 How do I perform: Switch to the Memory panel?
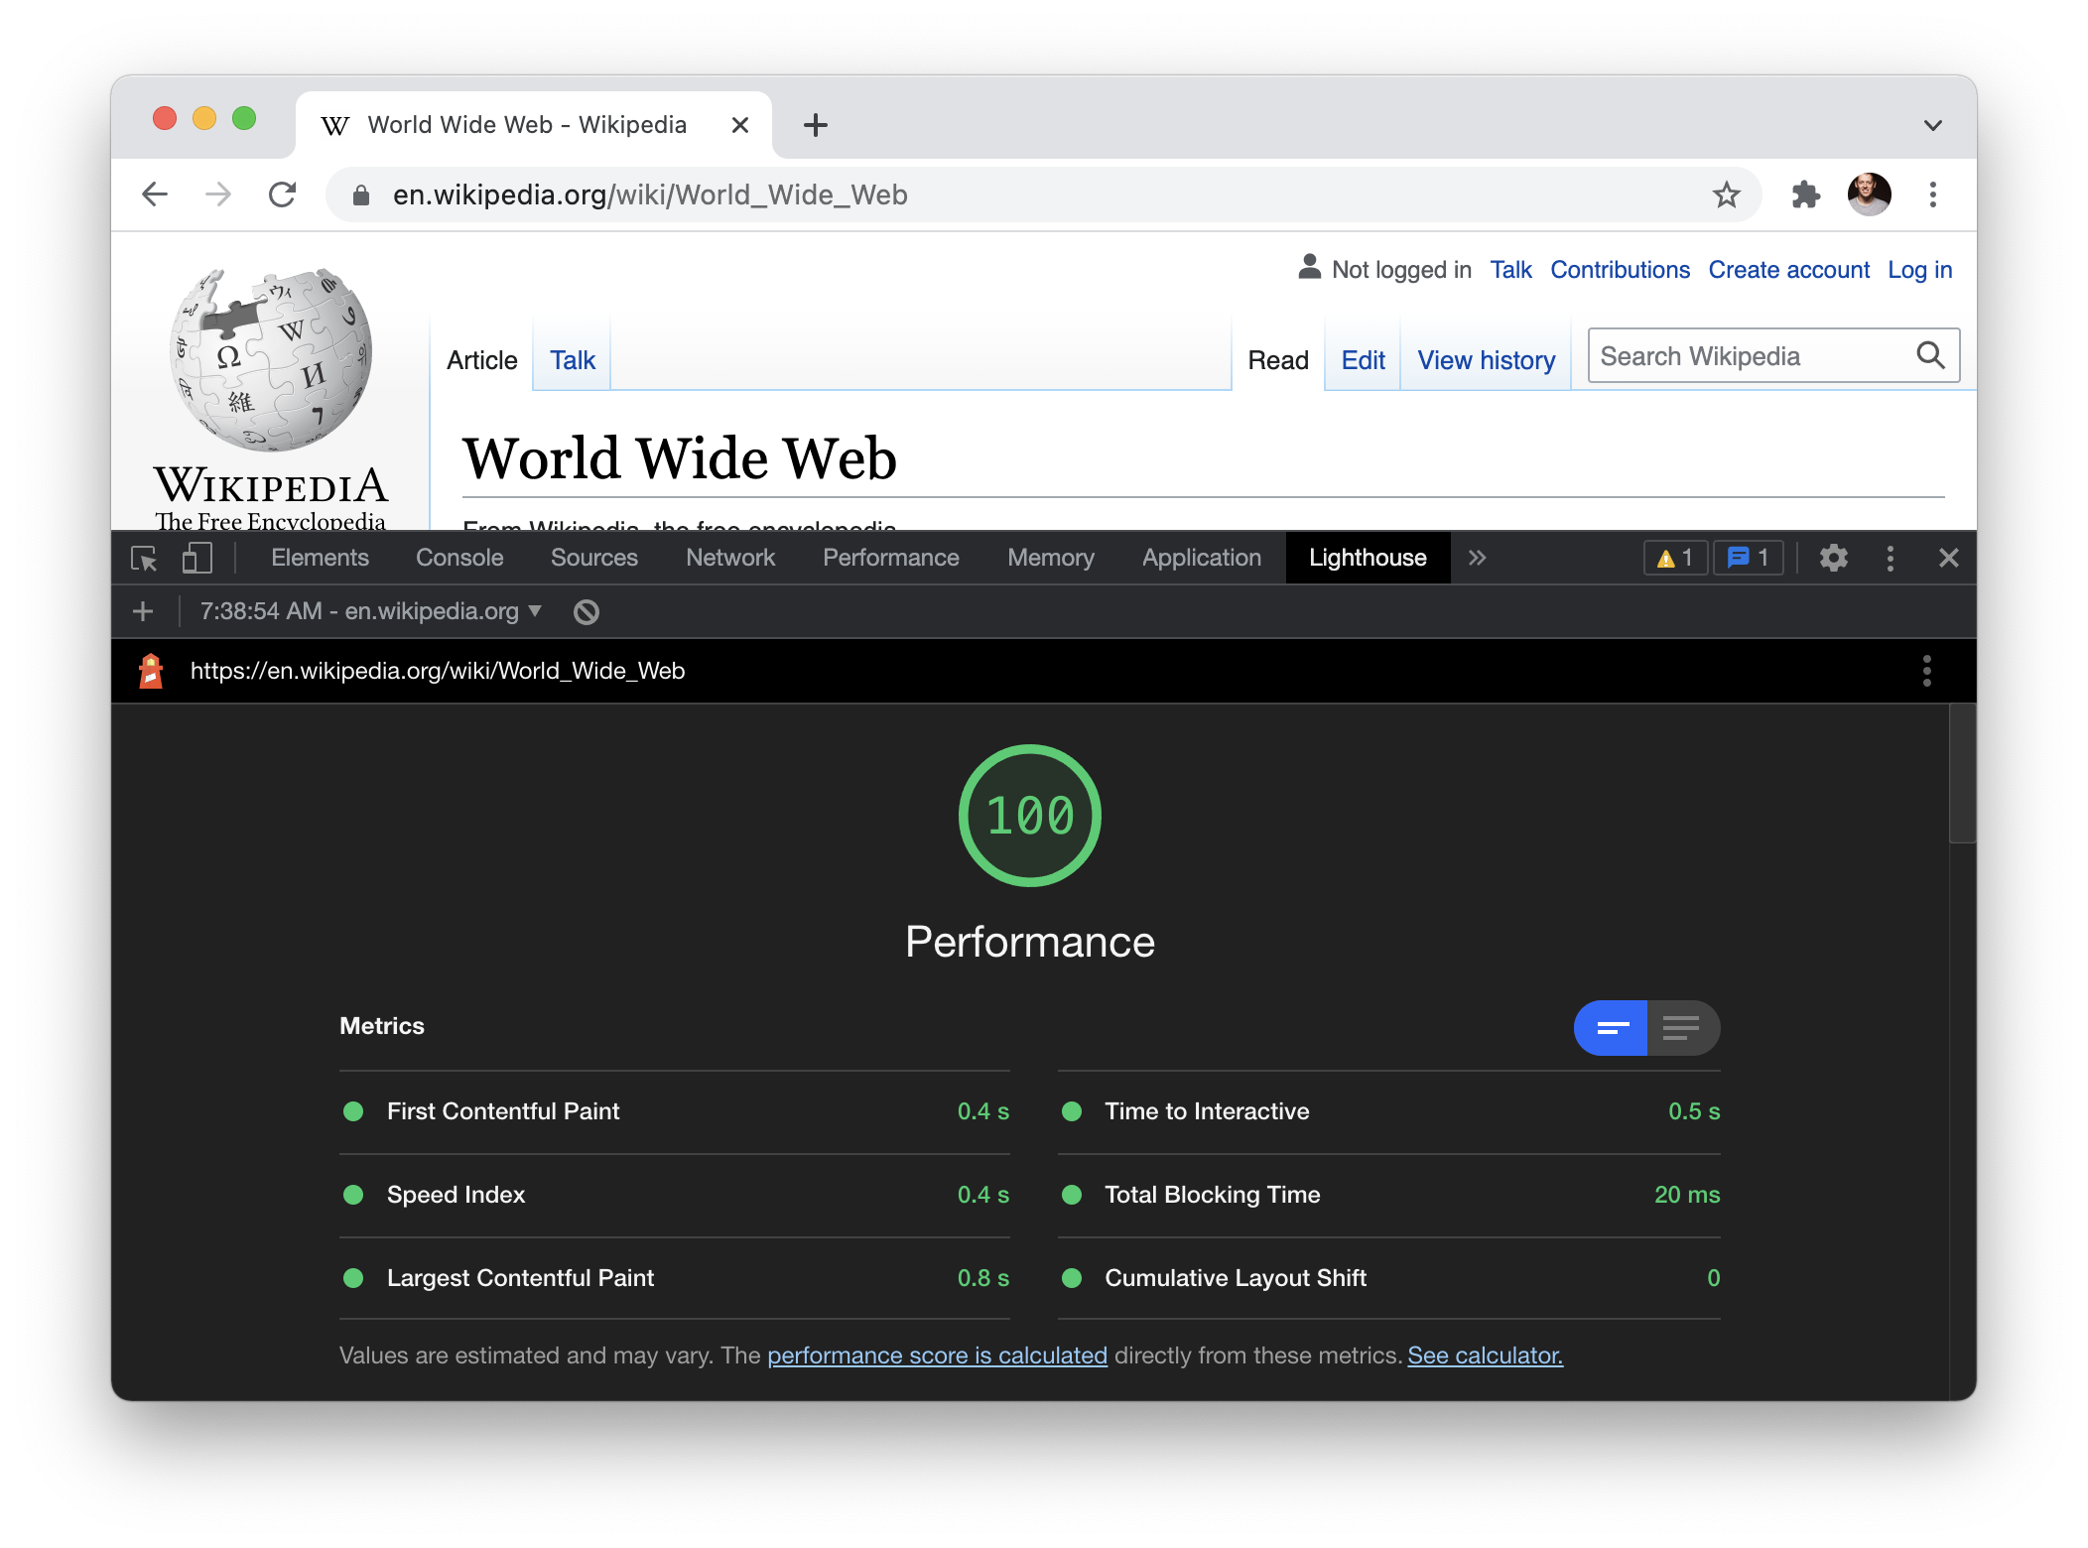click(1050, 558)
